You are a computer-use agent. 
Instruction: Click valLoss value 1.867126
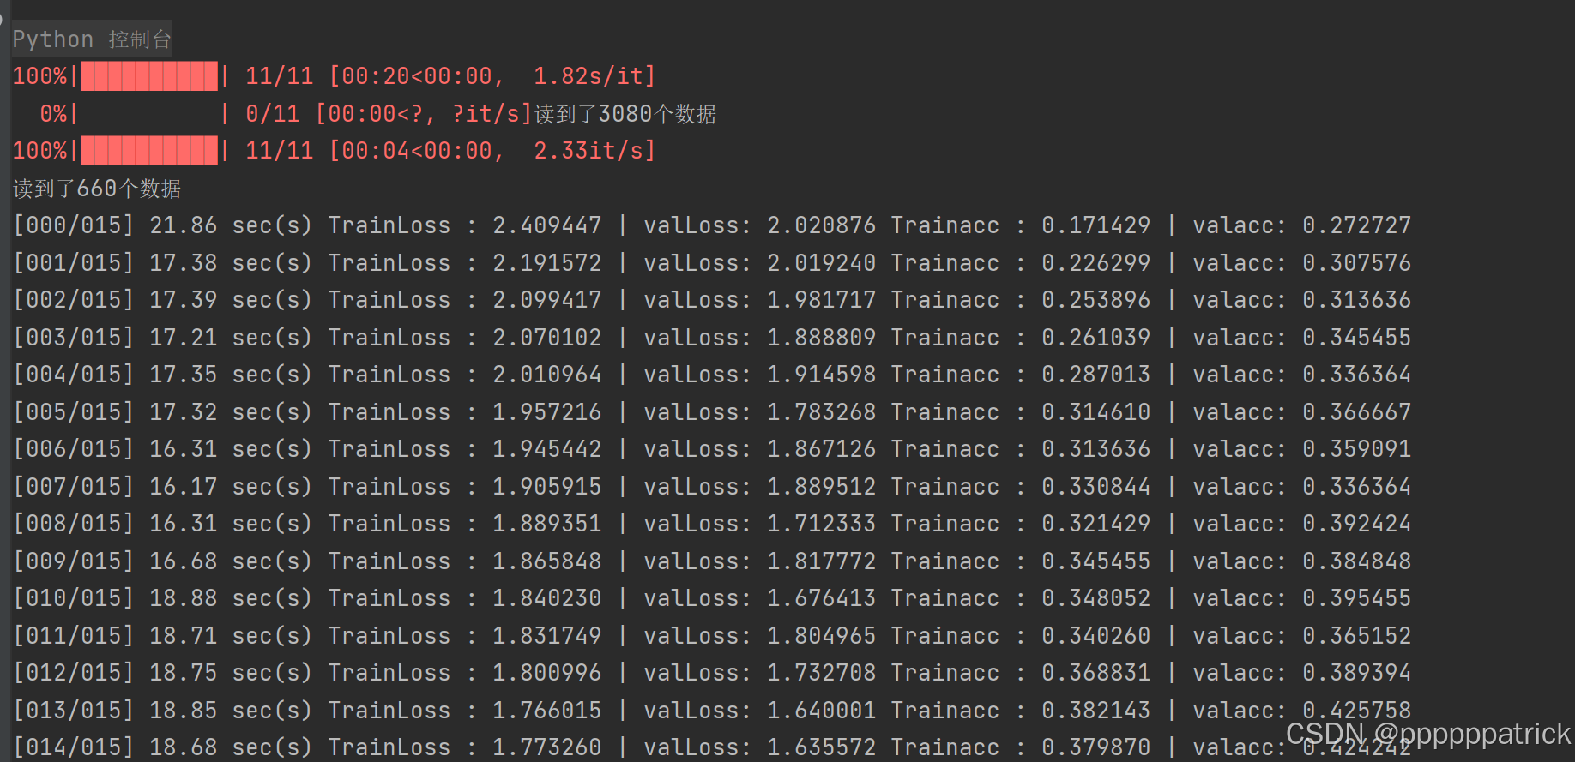(822, 449)
